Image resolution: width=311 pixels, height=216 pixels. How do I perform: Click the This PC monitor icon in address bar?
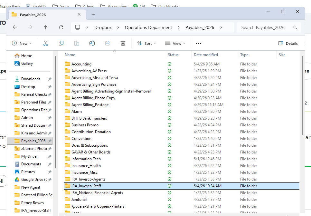click(x=78, y=27)
